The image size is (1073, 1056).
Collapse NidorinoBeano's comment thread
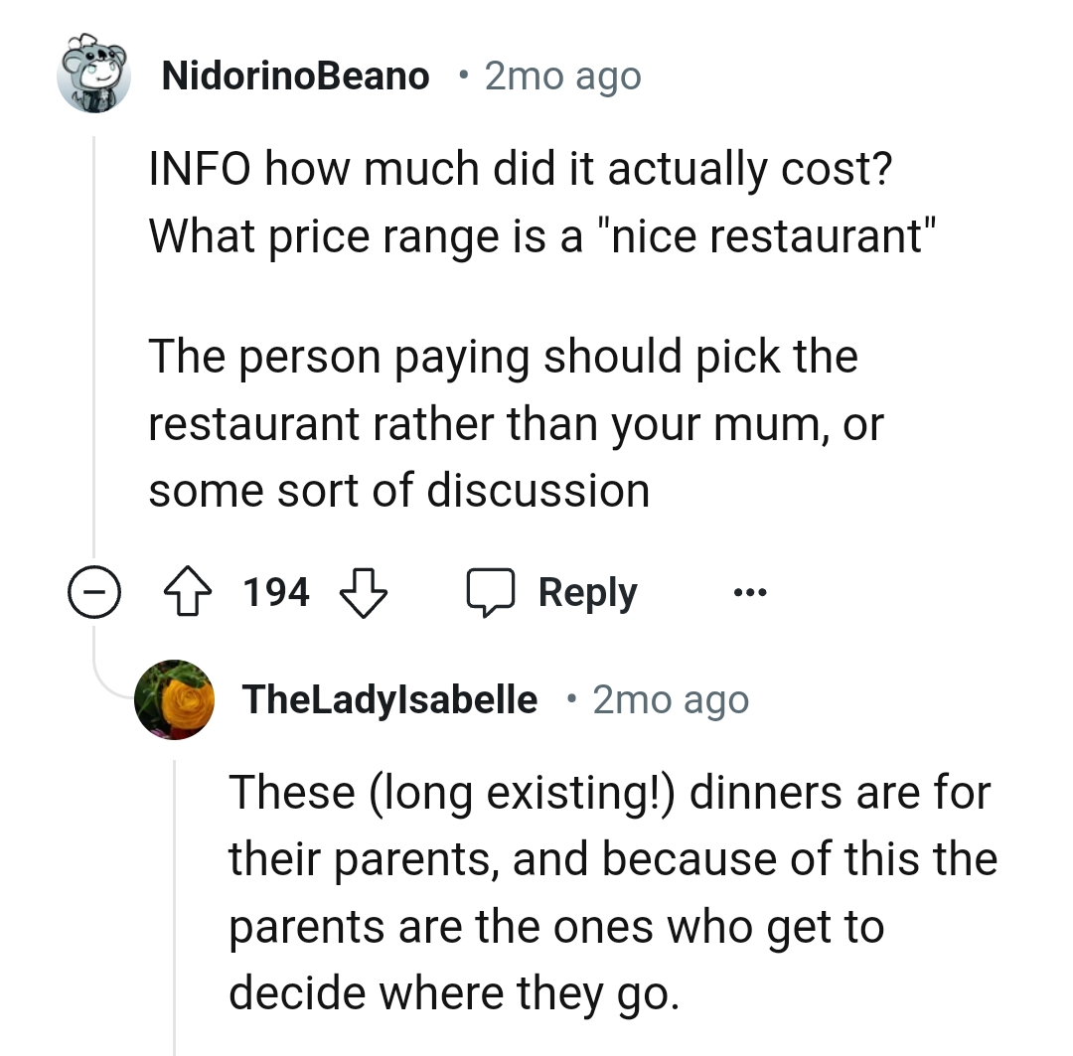point(94,591)
